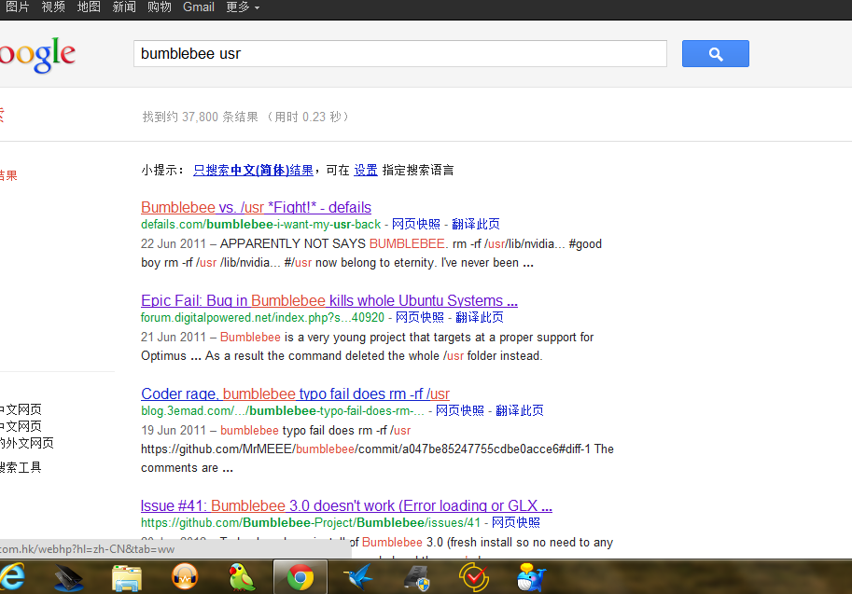
Task: Open result Issue #41: Bumblebee 3.0 doesn't work
Action: (346, 506)
